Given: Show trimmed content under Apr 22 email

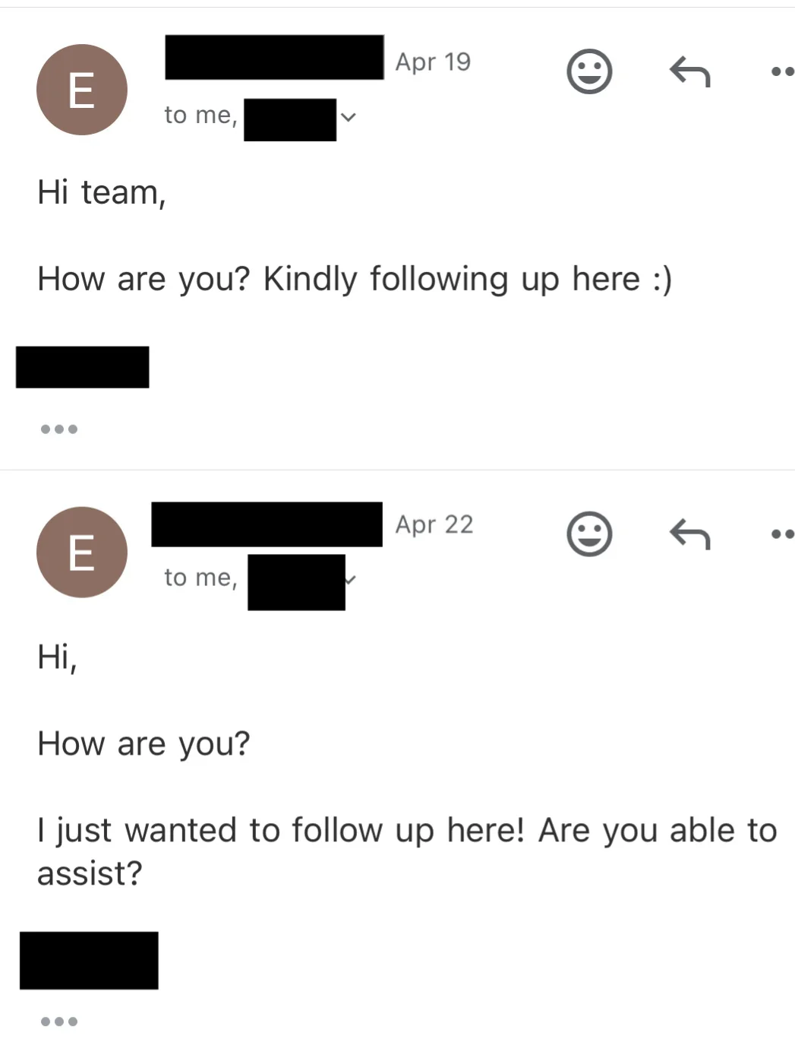Looking at the screenshot, I should 58,1021.
